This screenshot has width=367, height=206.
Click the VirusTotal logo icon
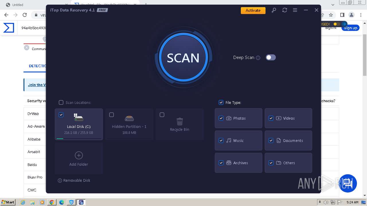9,28
